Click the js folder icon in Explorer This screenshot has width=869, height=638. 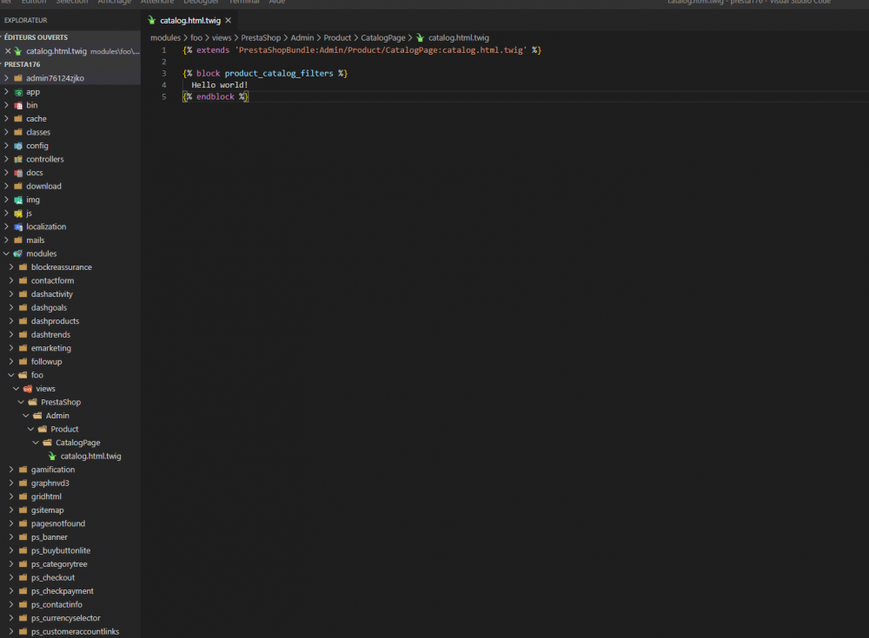(18, 213)
